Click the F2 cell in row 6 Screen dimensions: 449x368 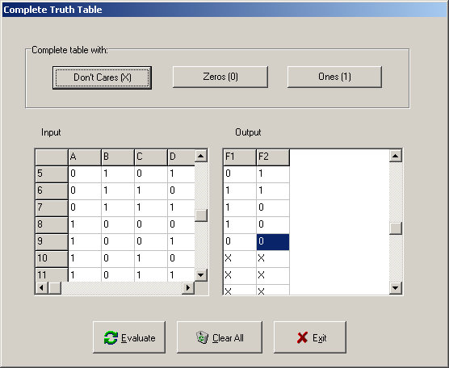[x=273, y=191]
